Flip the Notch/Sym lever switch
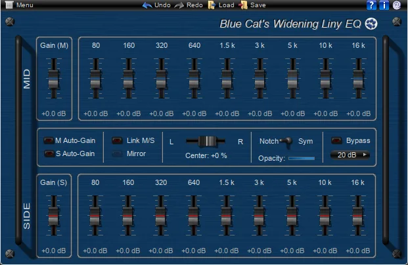Screen dimensions: 408x265 click(x=286, y=142)
